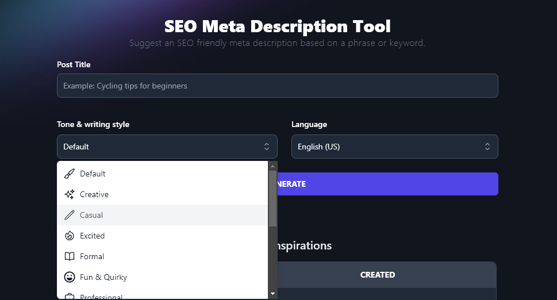Click the paintbrush icon beside Default option
The width and height of the screenshot is (557, 300).
pos(69,174)
